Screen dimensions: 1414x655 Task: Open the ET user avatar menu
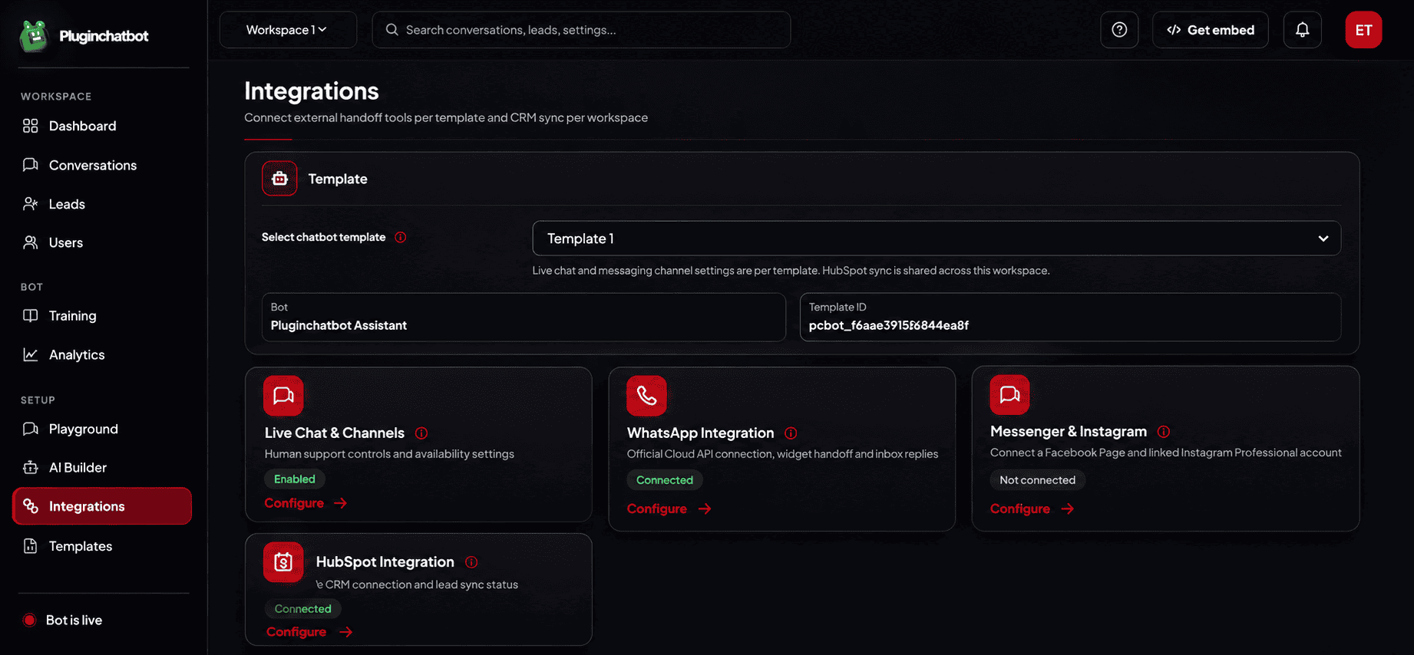(x=1363, y=30)
